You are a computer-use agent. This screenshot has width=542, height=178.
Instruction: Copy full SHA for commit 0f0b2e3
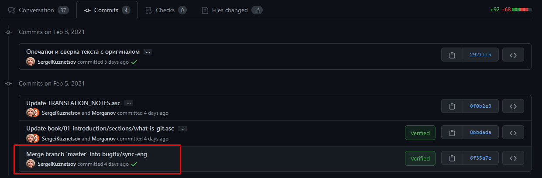[452, 106]
